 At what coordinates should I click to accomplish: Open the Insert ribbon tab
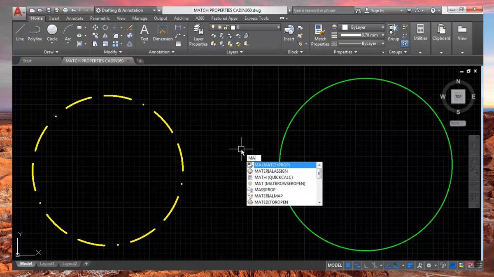54,18
